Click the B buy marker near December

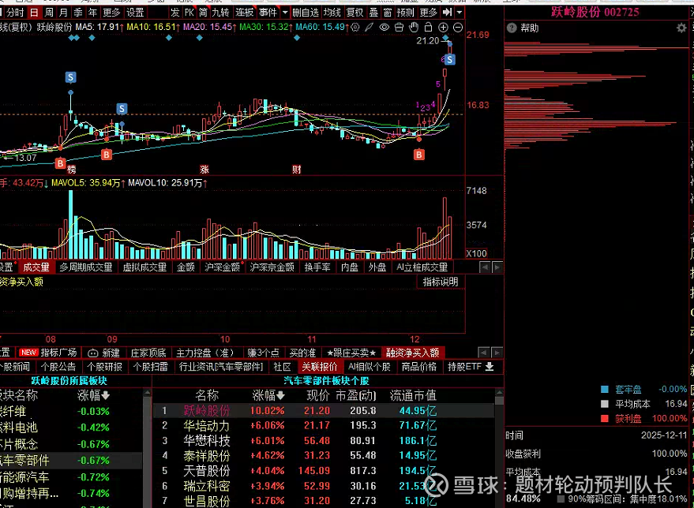click(x=418, y=155)
